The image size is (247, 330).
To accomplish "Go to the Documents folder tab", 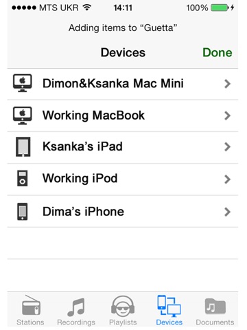I will pos(215,310).
